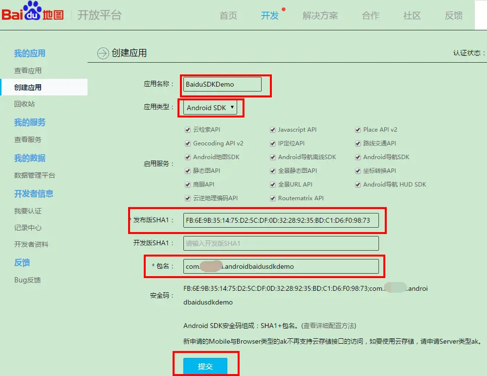Screen dimensions: 487x376
Task: Open the 首页 navigation tab
Action: point(228,16)
